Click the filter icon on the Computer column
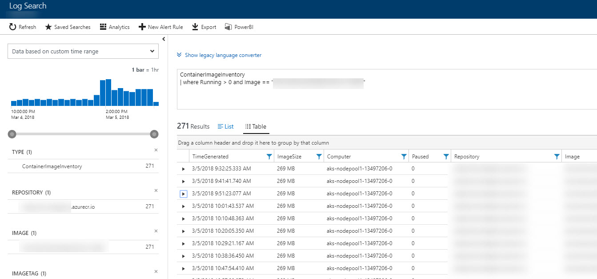This screenshot has width=597, height=279. tap(404, 156)
